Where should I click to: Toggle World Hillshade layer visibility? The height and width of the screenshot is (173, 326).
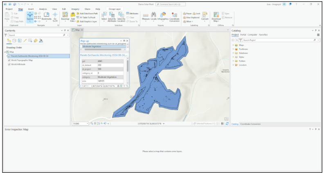9,64
